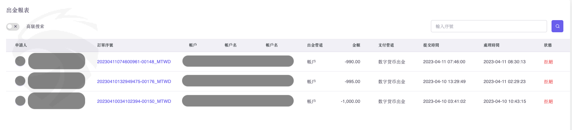Open order 20230410132949475-00176_MTWD link
Screen dimensions: 572x130
click(134, 81)
